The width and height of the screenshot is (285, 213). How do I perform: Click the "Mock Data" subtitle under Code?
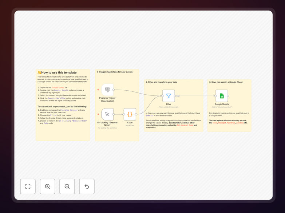[130, 126]
